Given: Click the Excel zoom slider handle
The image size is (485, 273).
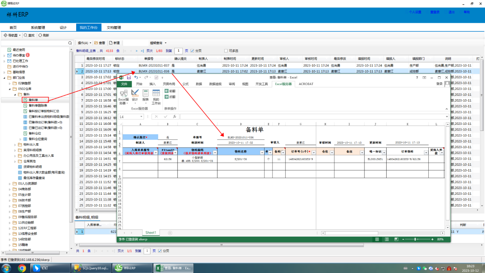Looking at the screenshot, I should [x=415, y=239].
